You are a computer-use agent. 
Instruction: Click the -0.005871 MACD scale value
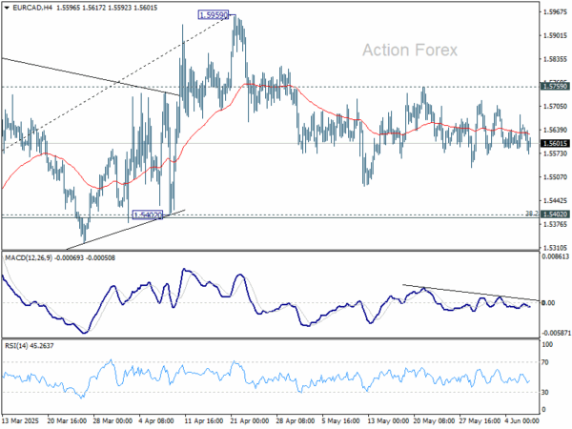click(555, 333)
